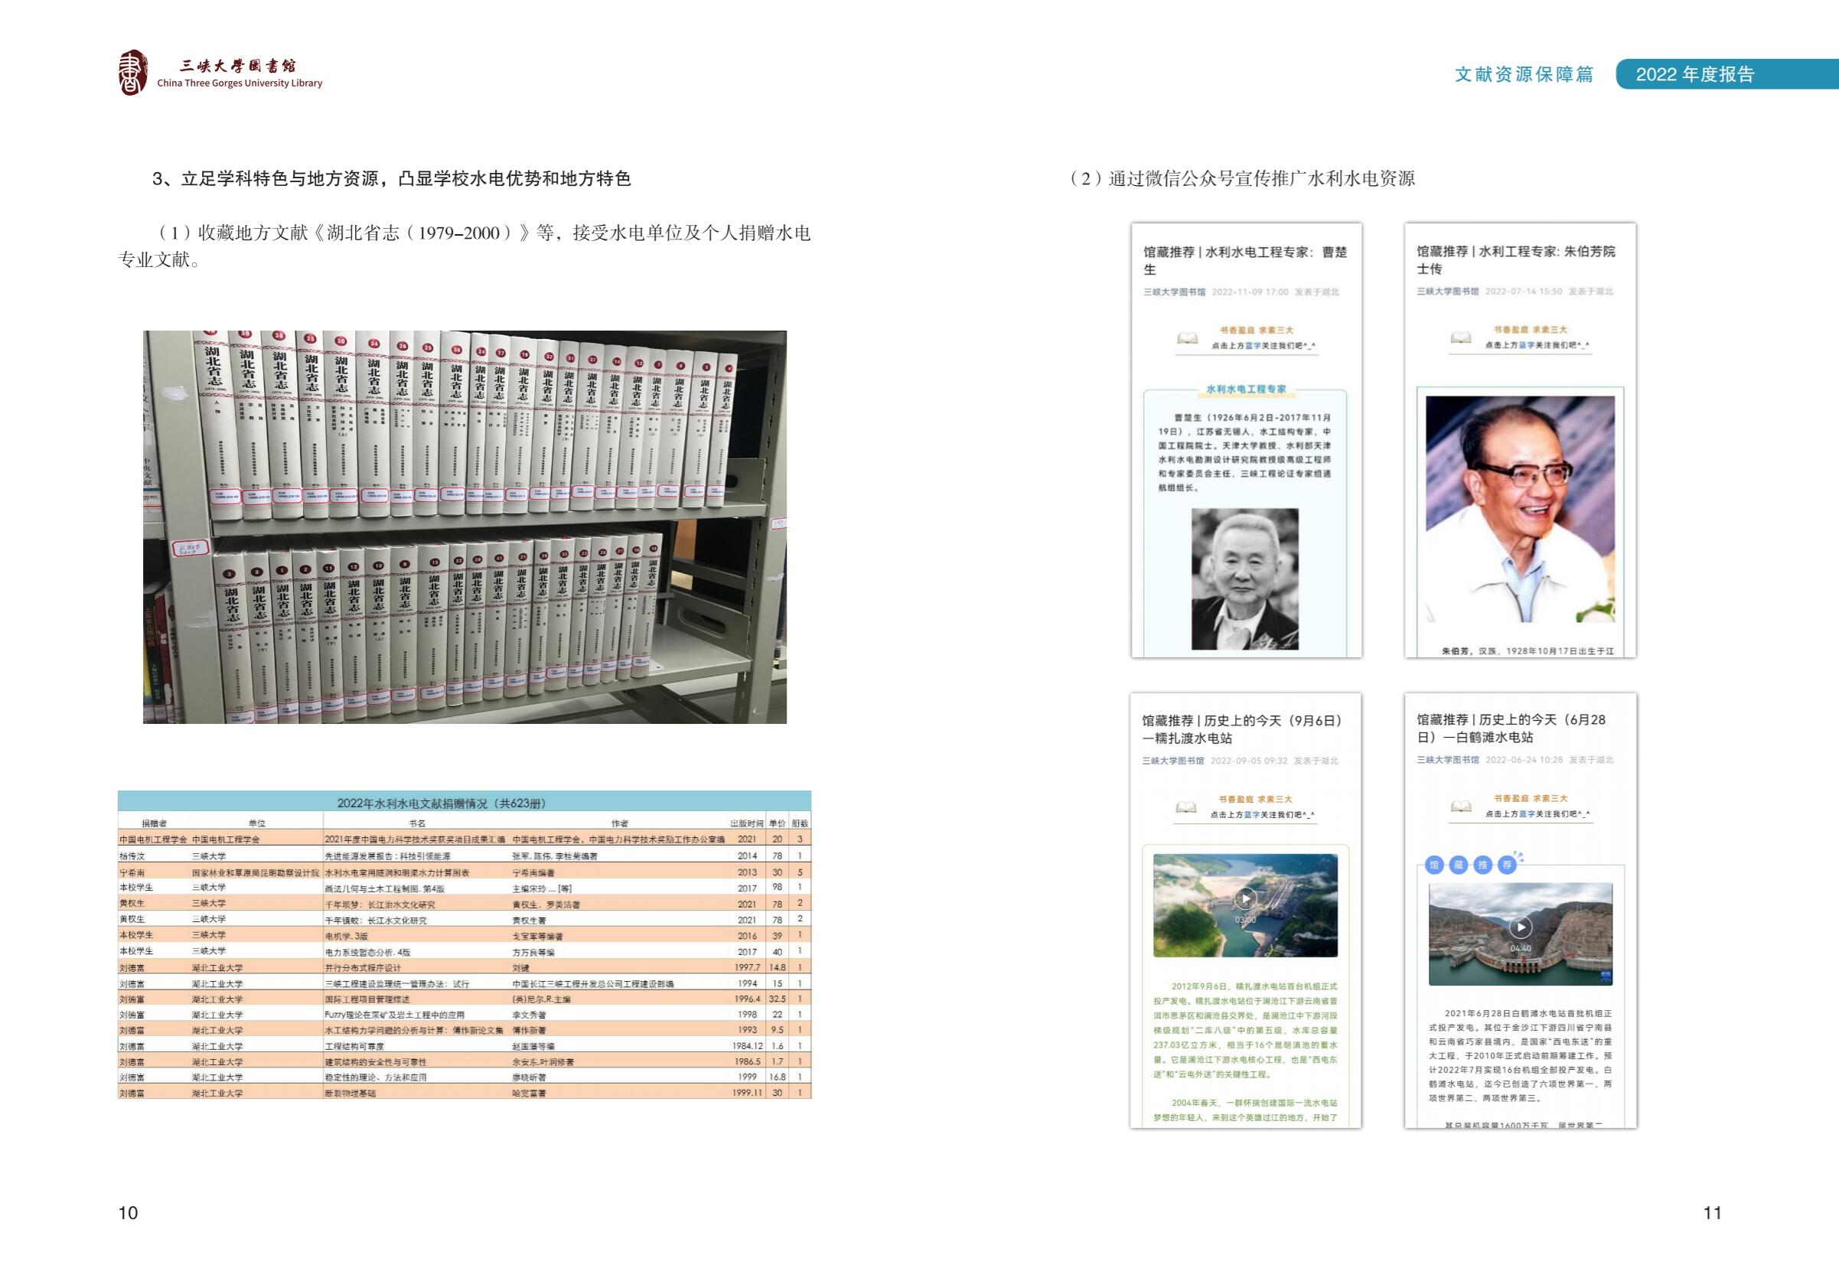Click the article title 馆藏推荐 | 水利工程专家: 朱伯芳院士传
This screenshot has height=1281, width=1839.
(1516, 259)
